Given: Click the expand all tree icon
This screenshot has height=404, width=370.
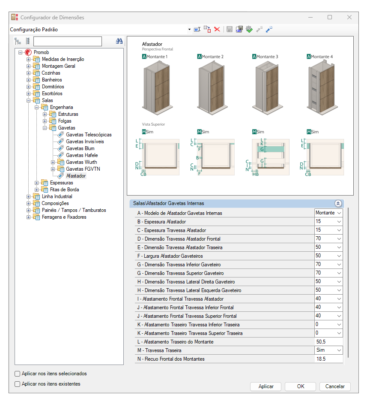Looking at the screenshot, I should tap(18, 41).
